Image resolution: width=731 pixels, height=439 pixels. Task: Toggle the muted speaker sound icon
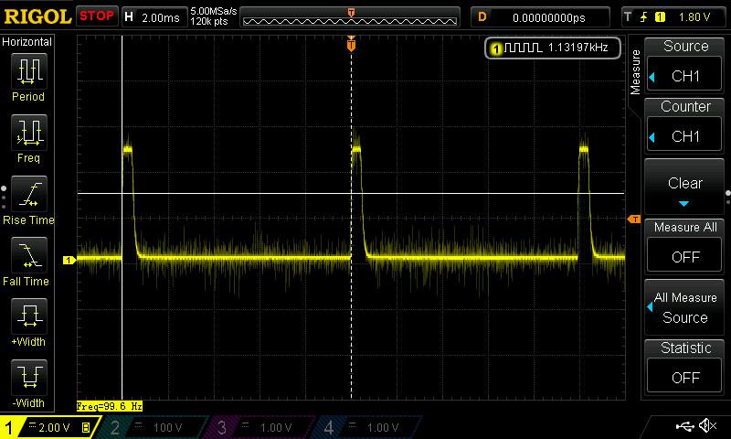(x=707, y=426)
